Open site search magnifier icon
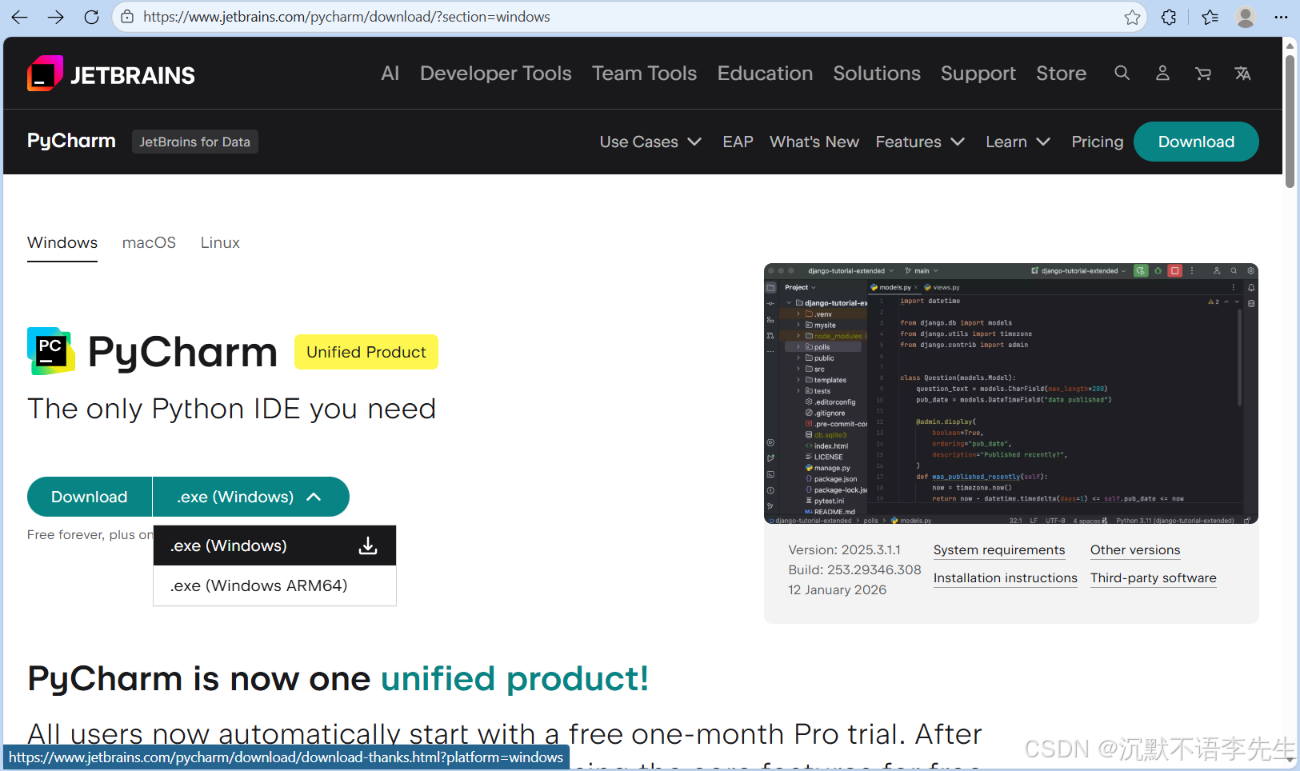The width and height of the screenshot is (1300, 771). point(1122,73)
